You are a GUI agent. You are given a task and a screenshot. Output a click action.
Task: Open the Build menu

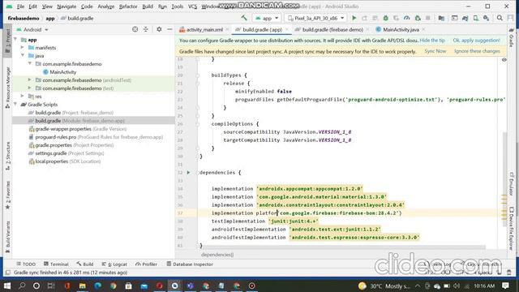click(148, 6)
